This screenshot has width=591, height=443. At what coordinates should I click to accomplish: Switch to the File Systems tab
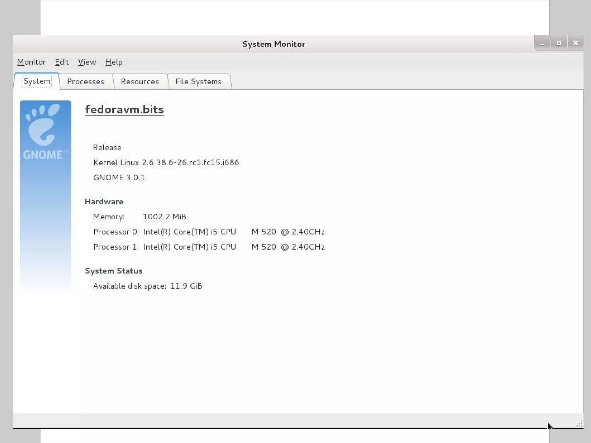pos(198,82)
